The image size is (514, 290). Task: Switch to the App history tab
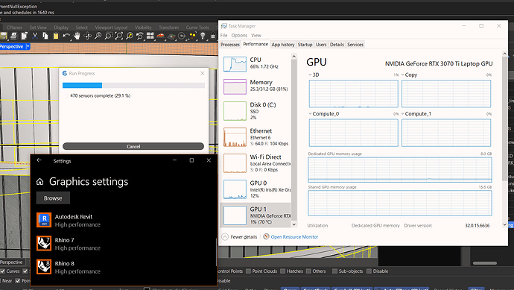click(x=283, y=45)
